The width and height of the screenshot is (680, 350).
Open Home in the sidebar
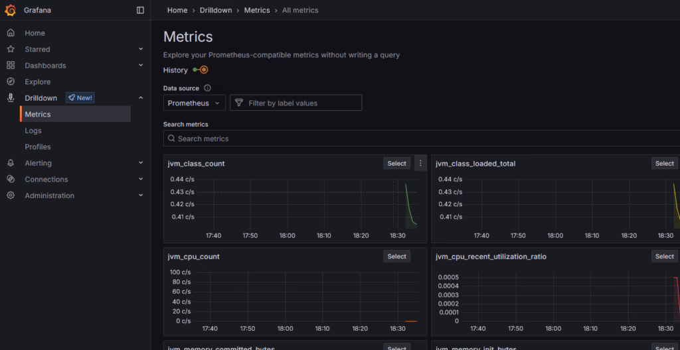[x=35, y=33]
